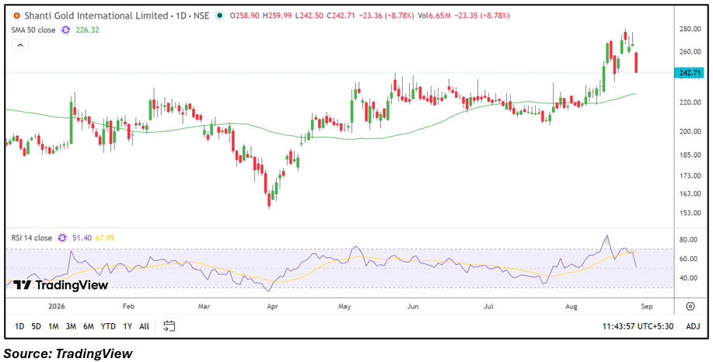Click the RSI 14 refresh icon
Screen dimensions: 713x362
point(63,238)
